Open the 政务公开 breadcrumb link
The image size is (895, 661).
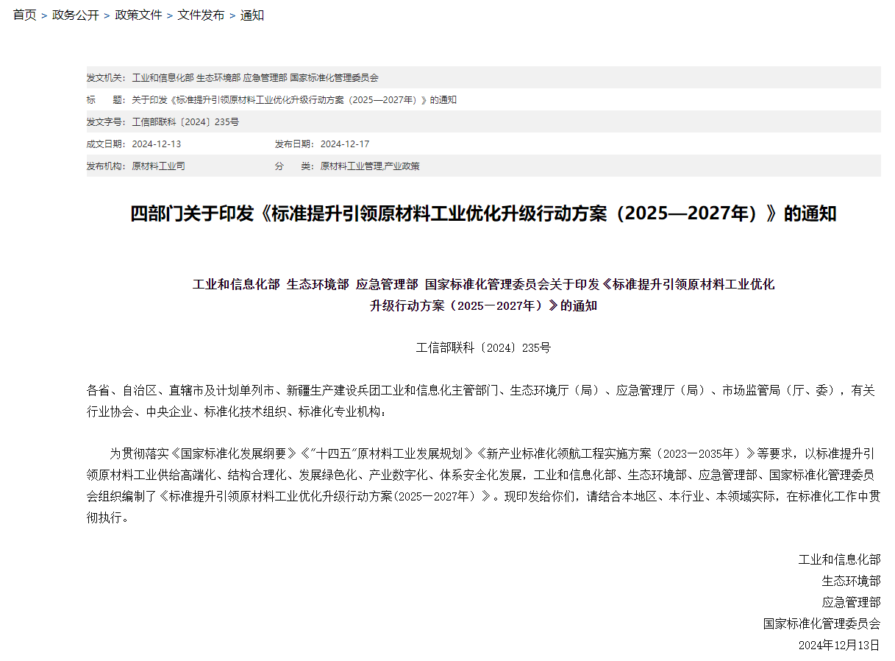tap(75, 15)
